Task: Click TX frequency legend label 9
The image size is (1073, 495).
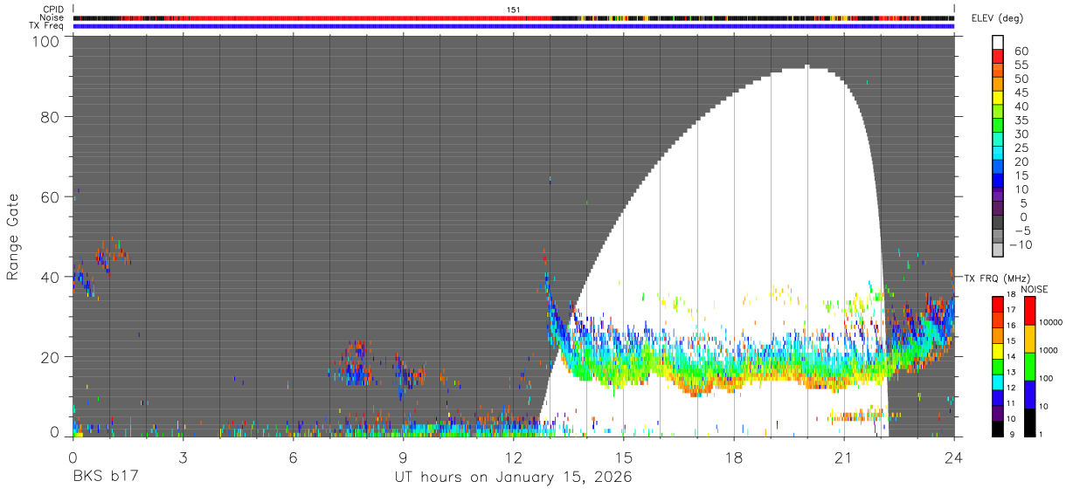Action: 1014,434
